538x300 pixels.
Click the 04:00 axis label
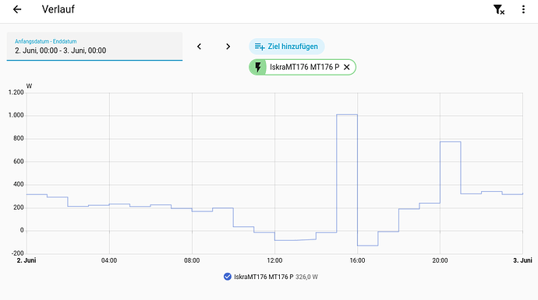click(109, 260)
